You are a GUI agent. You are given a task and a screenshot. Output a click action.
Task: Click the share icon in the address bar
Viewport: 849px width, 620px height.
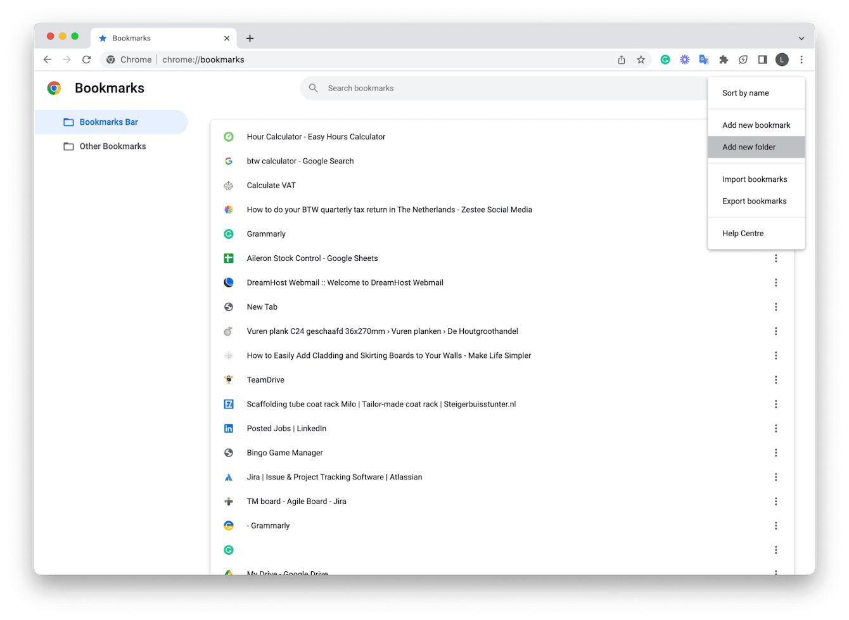coord(621,59)
